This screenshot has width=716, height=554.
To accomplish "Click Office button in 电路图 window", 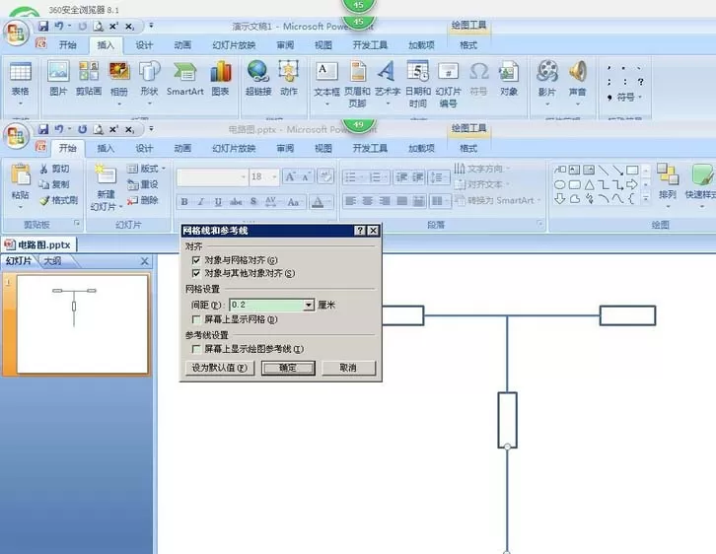I will click(17, 136).
